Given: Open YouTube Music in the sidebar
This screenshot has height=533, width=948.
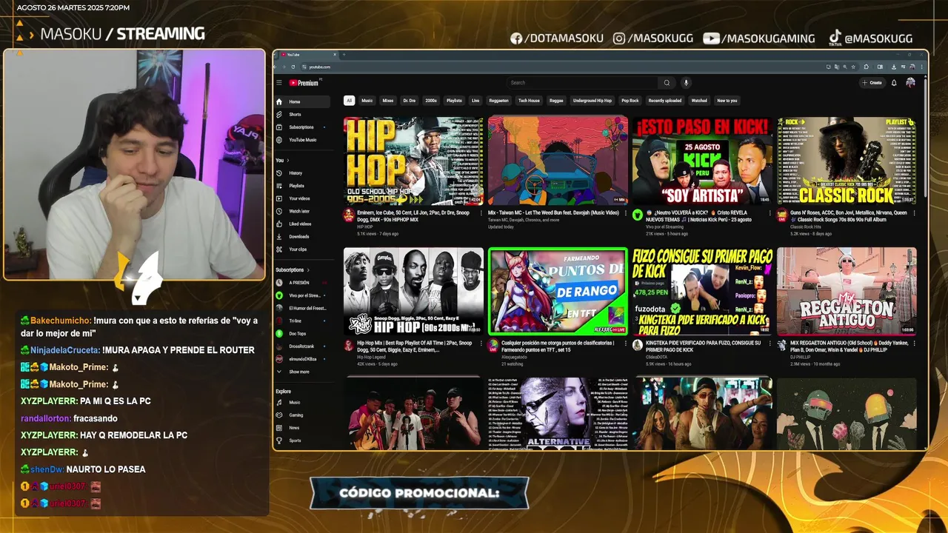Looking at the screenshot, I should tap(302, 139).
